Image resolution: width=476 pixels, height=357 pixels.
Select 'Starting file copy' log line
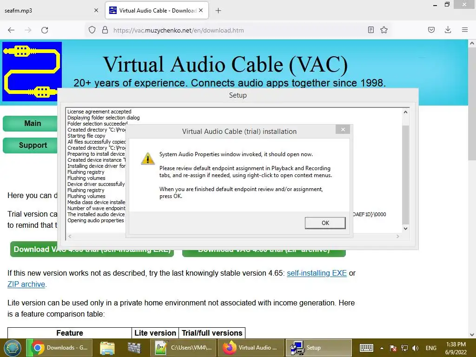[86, 136]
